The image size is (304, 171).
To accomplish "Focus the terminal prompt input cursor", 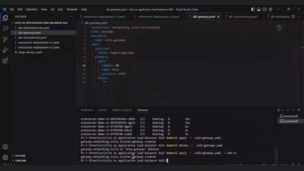I will pos(167,161).
